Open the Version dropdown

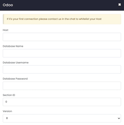point(62,118)
